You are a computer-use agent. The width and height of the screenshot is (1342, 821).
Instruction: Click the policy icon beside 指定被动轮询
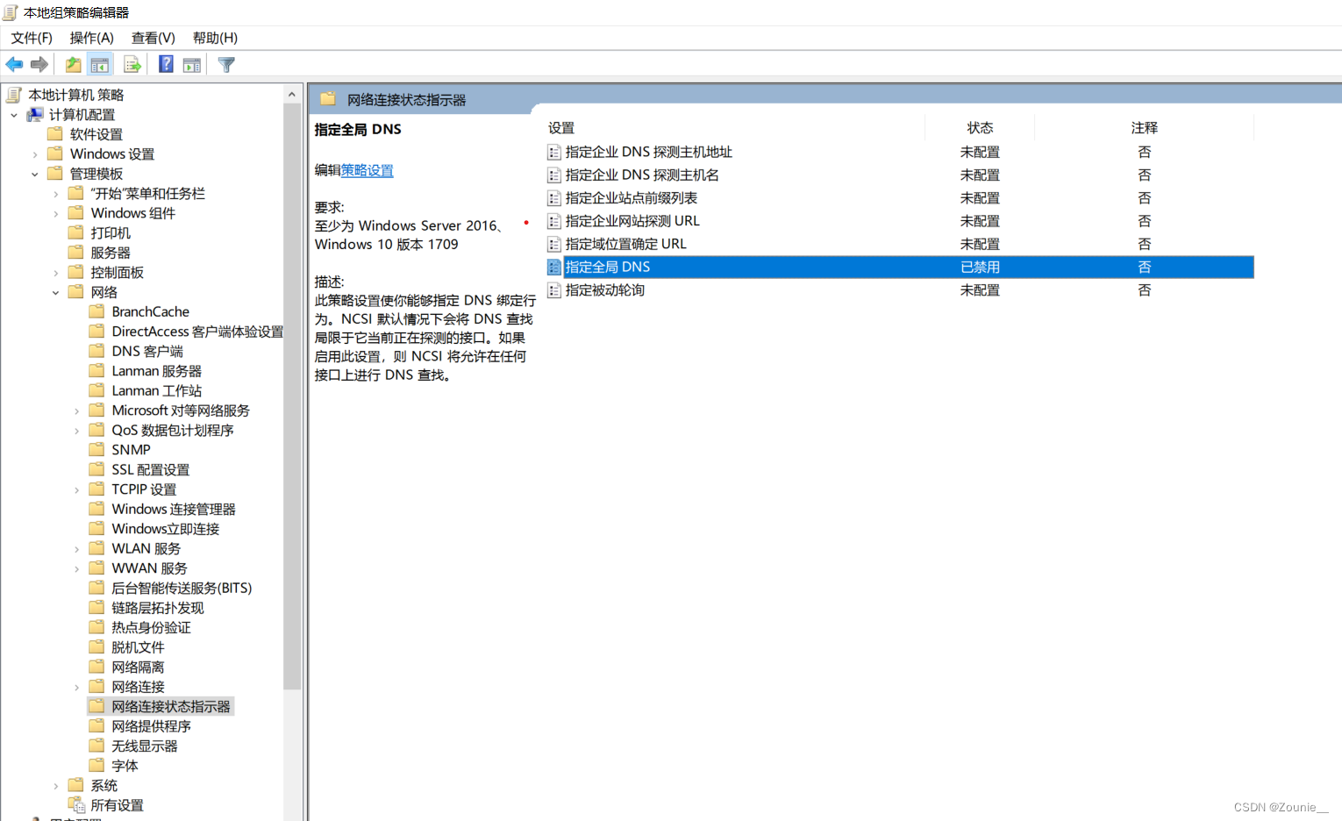pyautogui.click(x=554, y=290)
